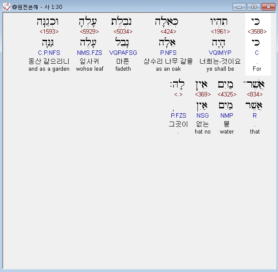Click the Hebrew word above <369>
The height and width of the screenshot is (272, 278).
coord(201,85)
